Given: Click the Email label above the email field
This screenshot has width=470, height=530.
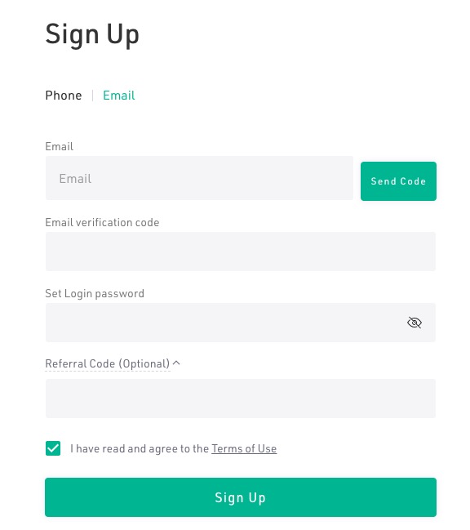Looking at the screenshot, I should click(x=59, y=146).
